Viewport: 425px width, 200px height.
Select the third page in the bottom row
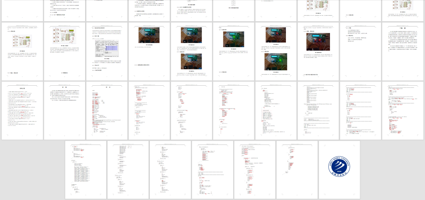tap(170, 169)
